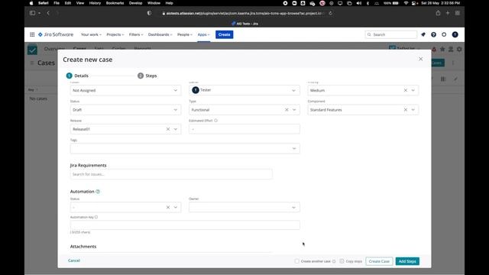This screenshot has height=275, width=489.
Task: Click the Automation Key info icon
Action: tap(96, 217)
